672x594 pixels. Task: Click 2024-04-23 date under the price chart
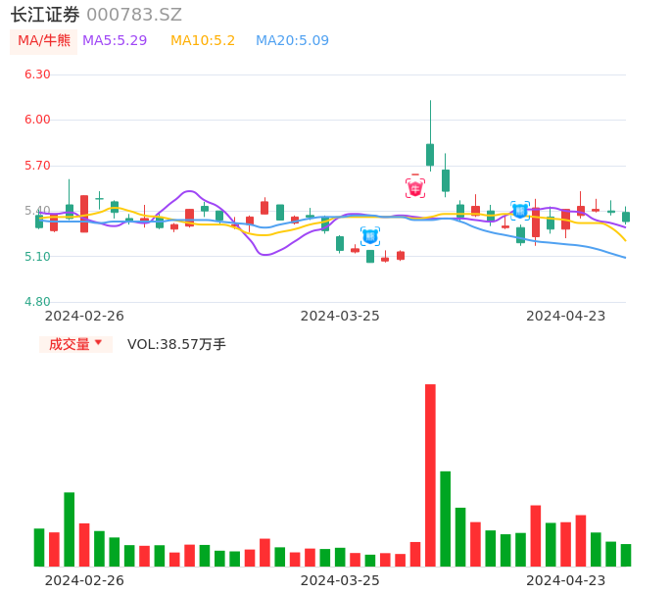point(566,316)
